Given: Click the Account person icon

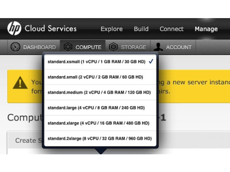Looking at the screenshot, I should coord(158,47).
